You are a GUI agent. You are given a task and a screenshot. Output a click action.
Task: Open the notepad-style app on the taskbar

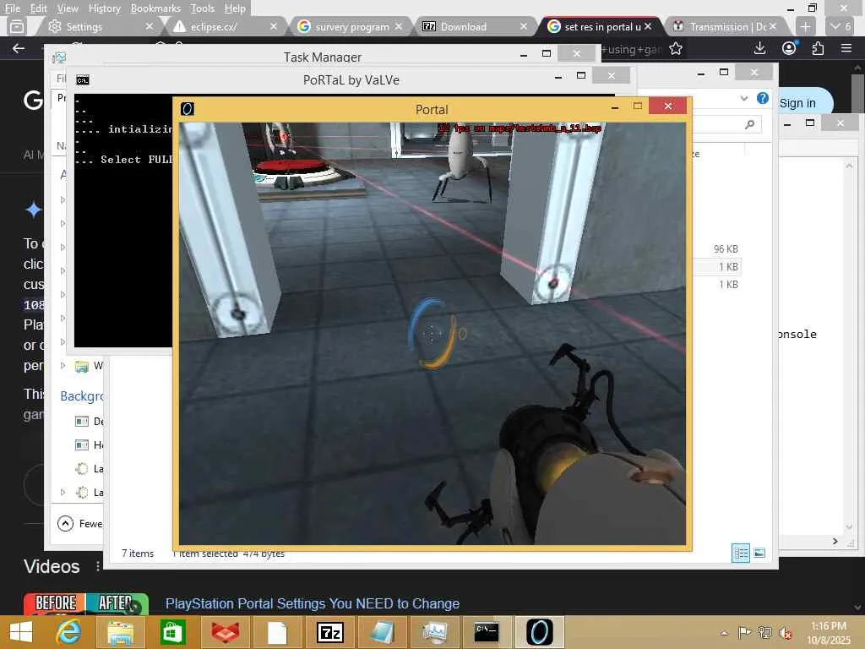point(382,632)
